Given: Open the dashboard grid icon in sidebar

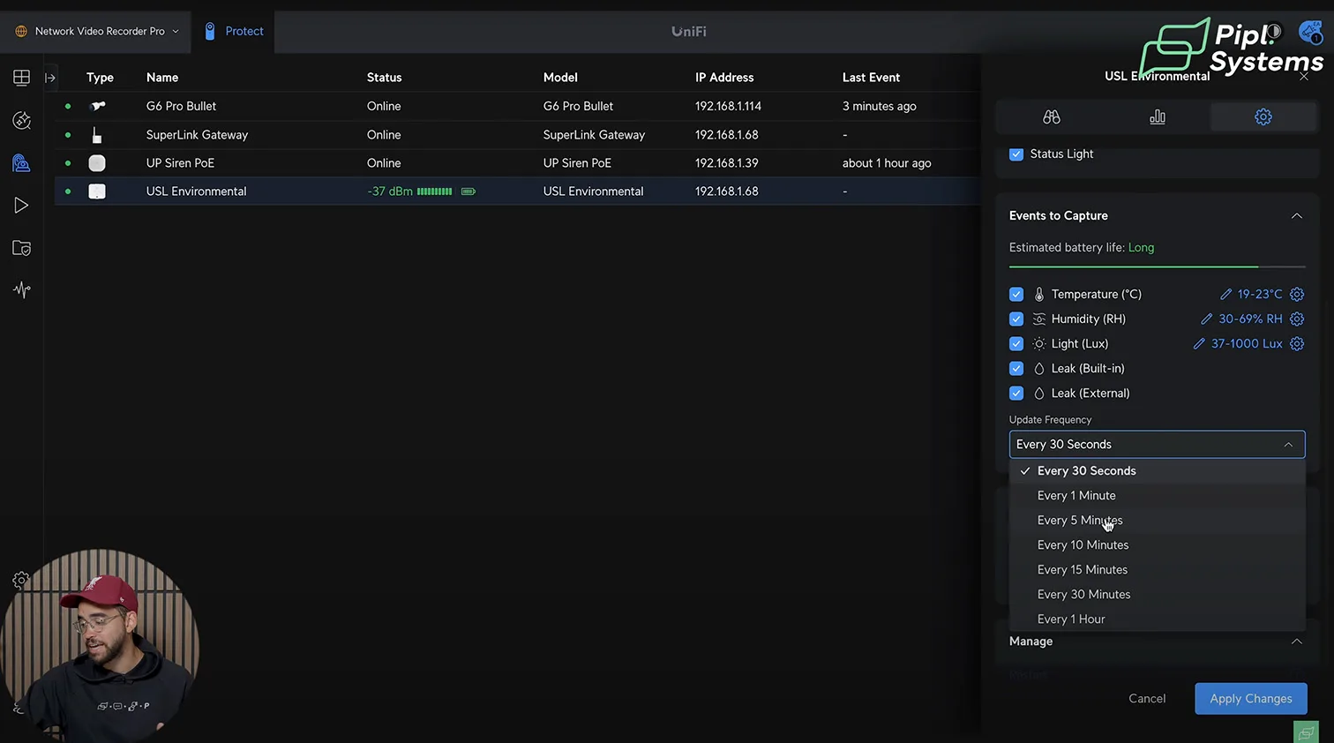Looking at the screenshot, I should (x=22, y=78).
